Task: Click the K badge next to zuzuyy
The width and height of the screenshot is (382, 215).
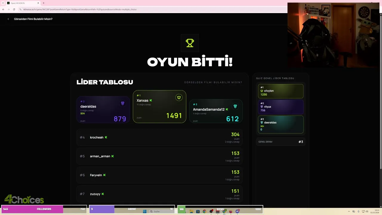Action: 103,194
